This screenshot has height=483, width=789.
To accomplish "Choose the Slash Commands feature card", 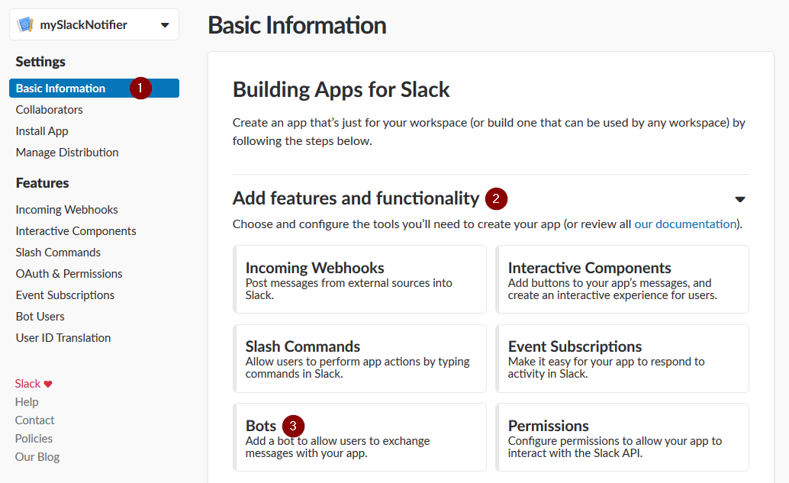I will pyautogui.click(x=359, y=358).
